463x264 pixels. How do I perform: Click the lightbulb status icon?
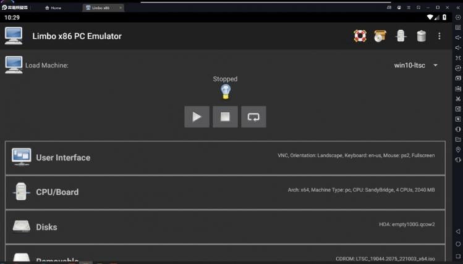[226, 92]
